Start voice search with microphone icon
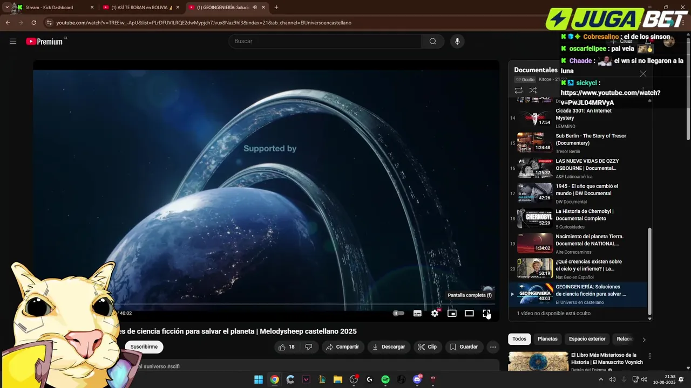This screenshot has width=691, height=388. pyautogui.click(x=457, y=41)
